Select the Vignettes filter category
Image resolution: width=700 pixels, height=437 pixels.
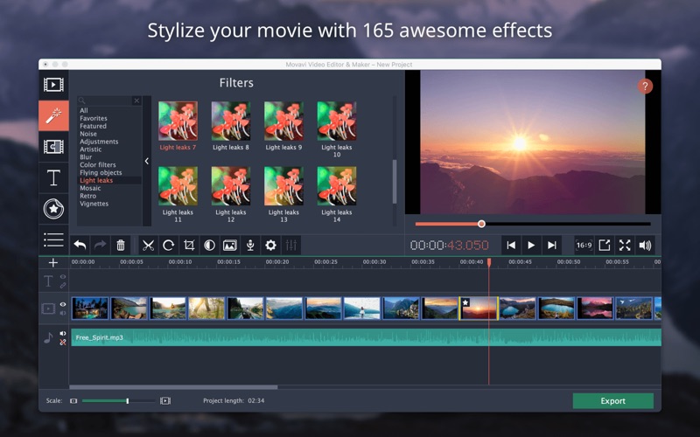94,204
